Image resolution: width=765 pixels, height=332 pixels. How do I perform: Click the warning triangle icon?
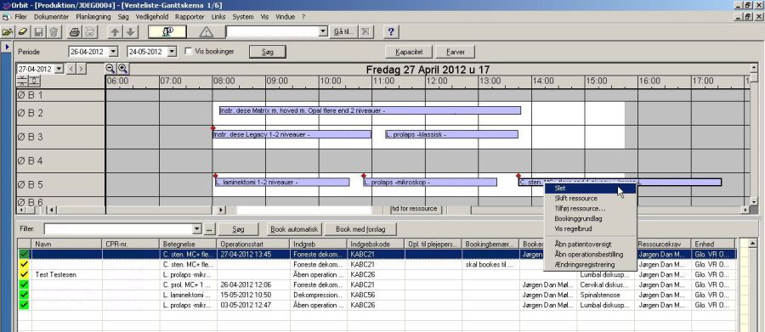[207, 32]
